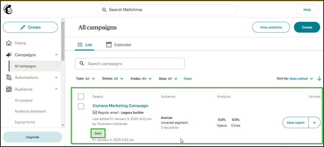Click the Automations icon in sidebar
Screen dimensions: 324x147
click(9, 77)
